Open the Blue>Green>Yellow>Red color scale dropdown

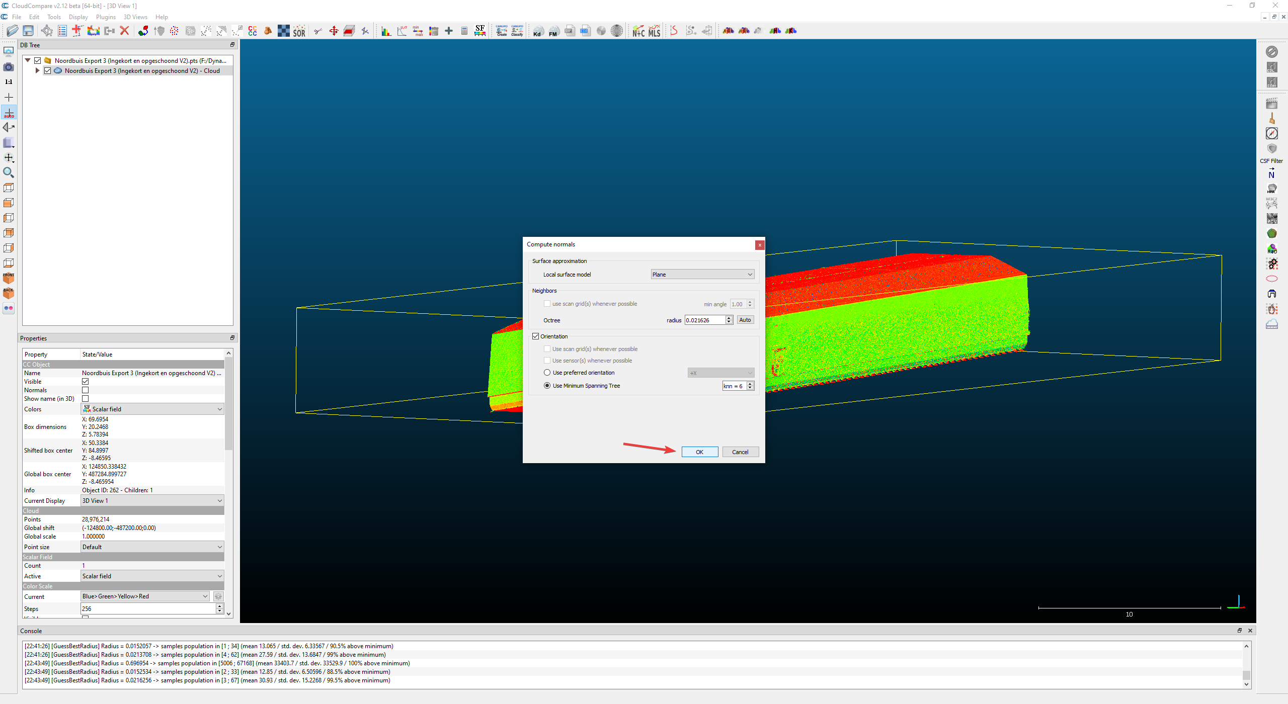click(145, 596)
